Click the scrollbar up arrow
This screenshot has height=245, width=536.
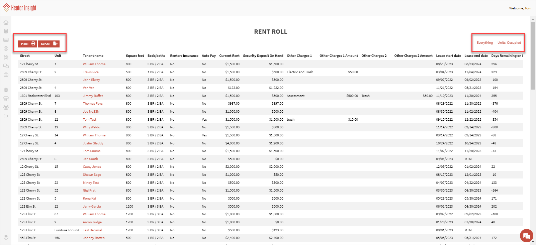(533, 19)
